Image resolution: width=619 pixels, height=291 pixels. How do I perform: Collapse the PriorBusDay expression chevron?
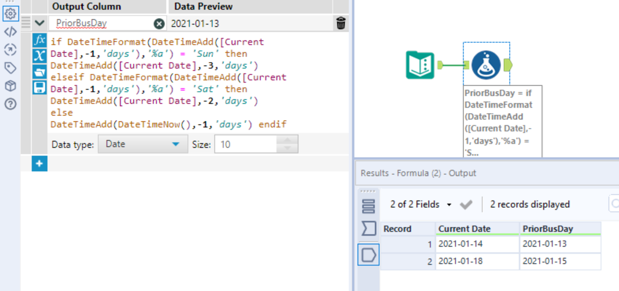[39, 24]
